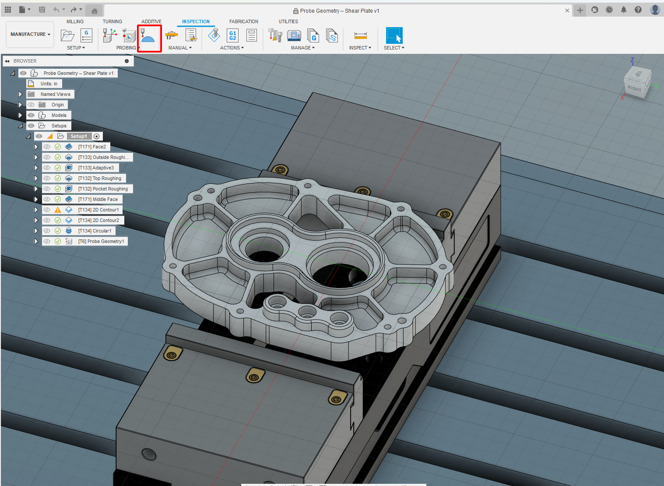Click the Save icon button

[42, 10]
